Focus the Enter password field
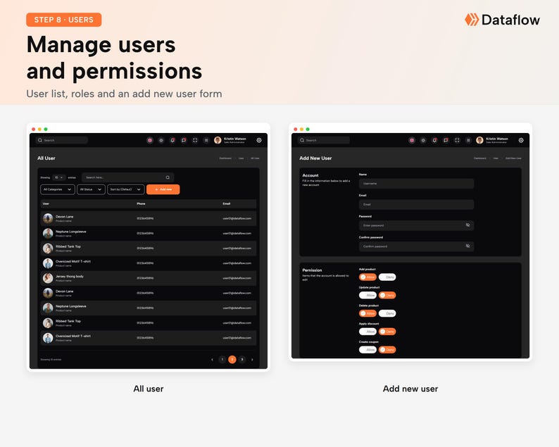 (416, 225)
